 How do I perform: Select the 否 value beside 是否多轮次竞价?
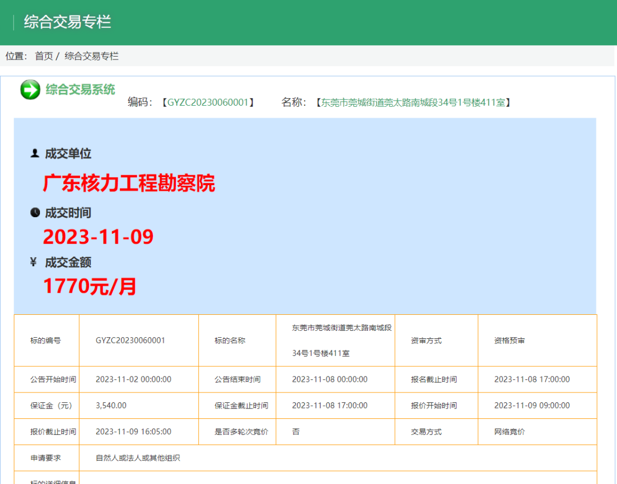[296, 431]
